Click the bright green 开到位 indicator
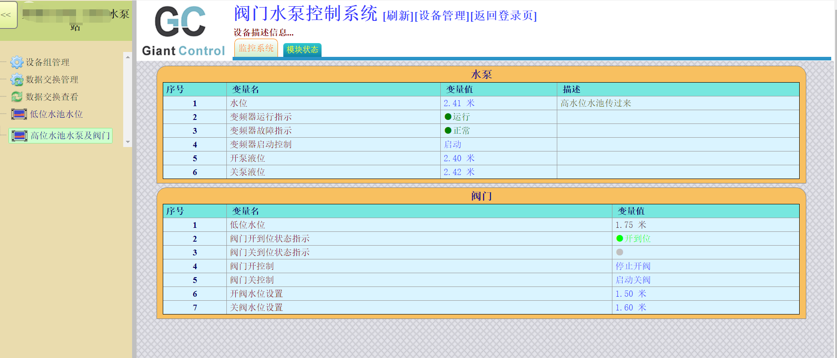 point(620,239)
